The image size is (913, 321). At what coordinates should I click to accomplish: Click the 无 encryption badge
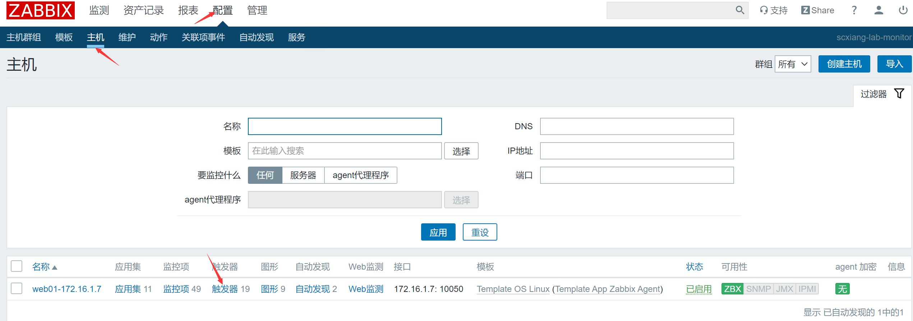pyautogui.click(x=842, y=289)
